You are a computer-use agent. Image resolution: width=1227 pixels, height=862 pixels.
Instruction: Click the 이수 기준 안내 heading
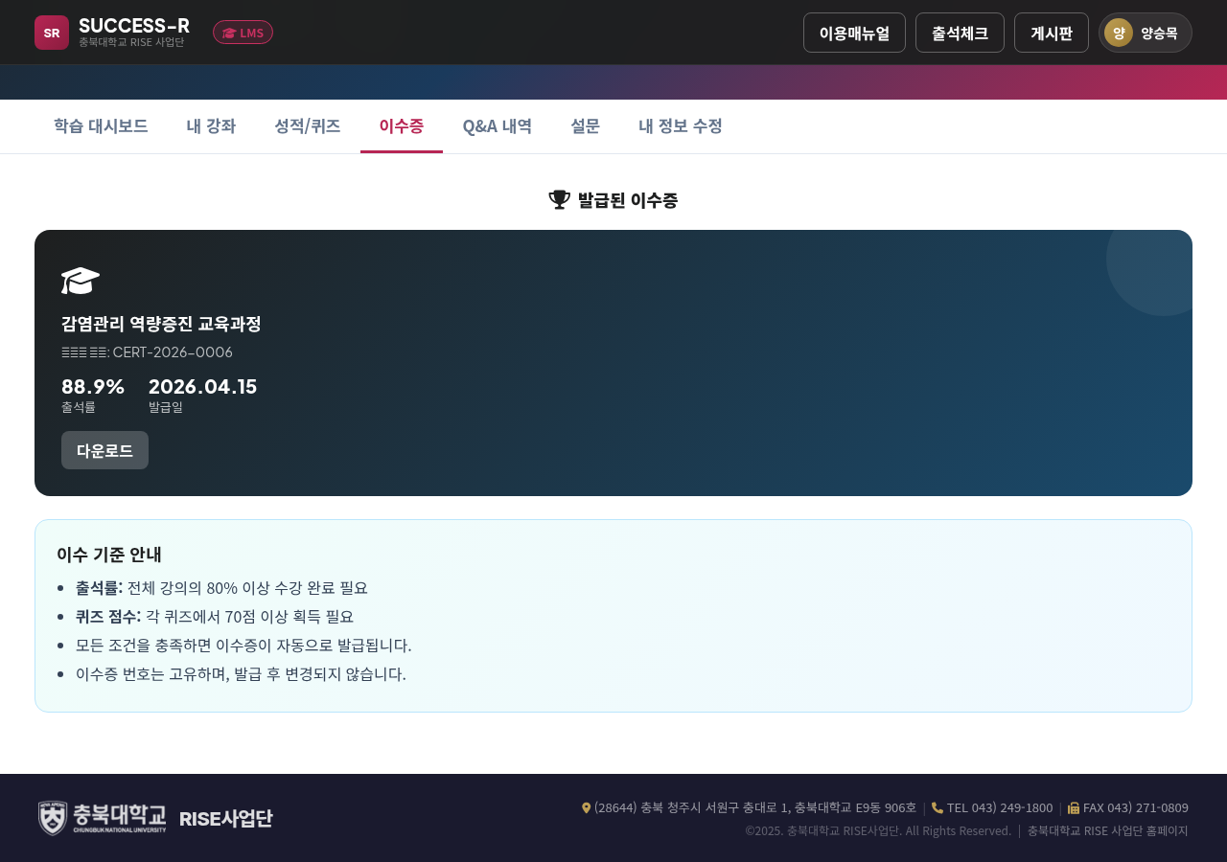109,555
